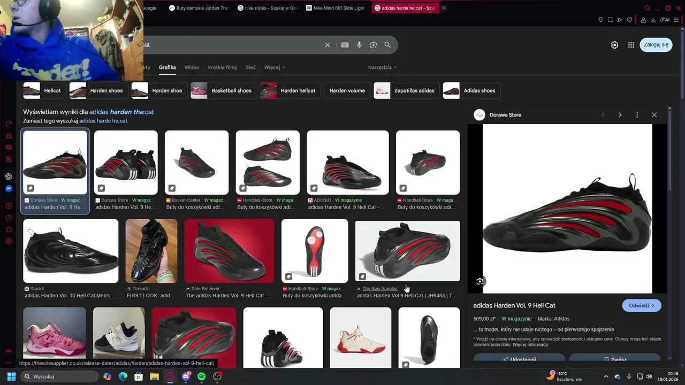Switch to the Nike Mind 001 Slide browser tab

pos(335,8)
